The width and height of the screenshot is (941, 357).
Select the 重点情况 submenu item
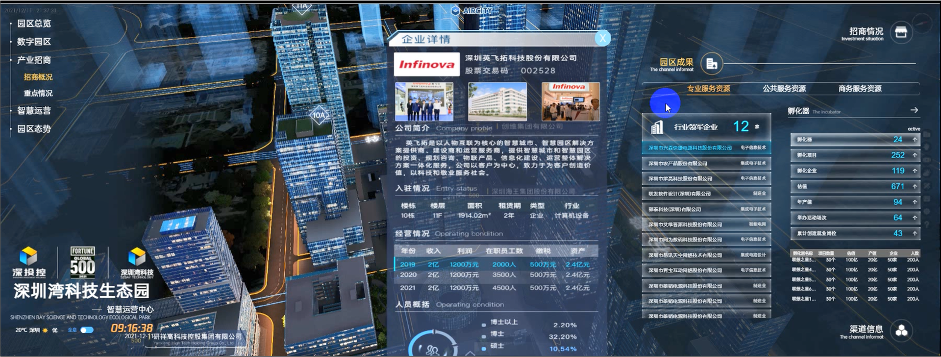(38, 93)
